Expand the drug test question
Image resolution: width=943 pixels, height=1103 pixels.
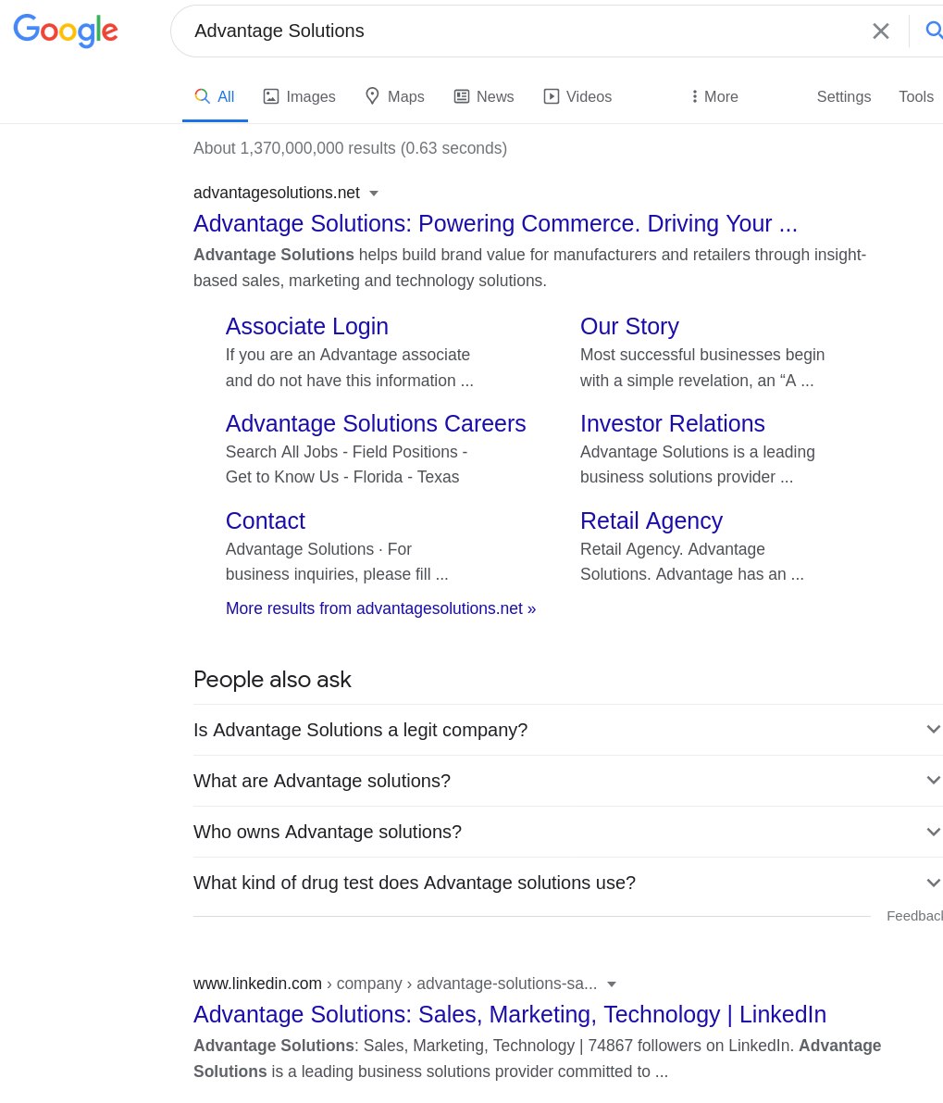pos(568,883)
